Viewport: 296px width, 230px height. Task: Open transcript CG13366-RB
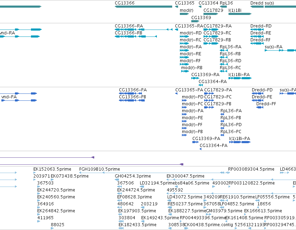tap(128, 33)
